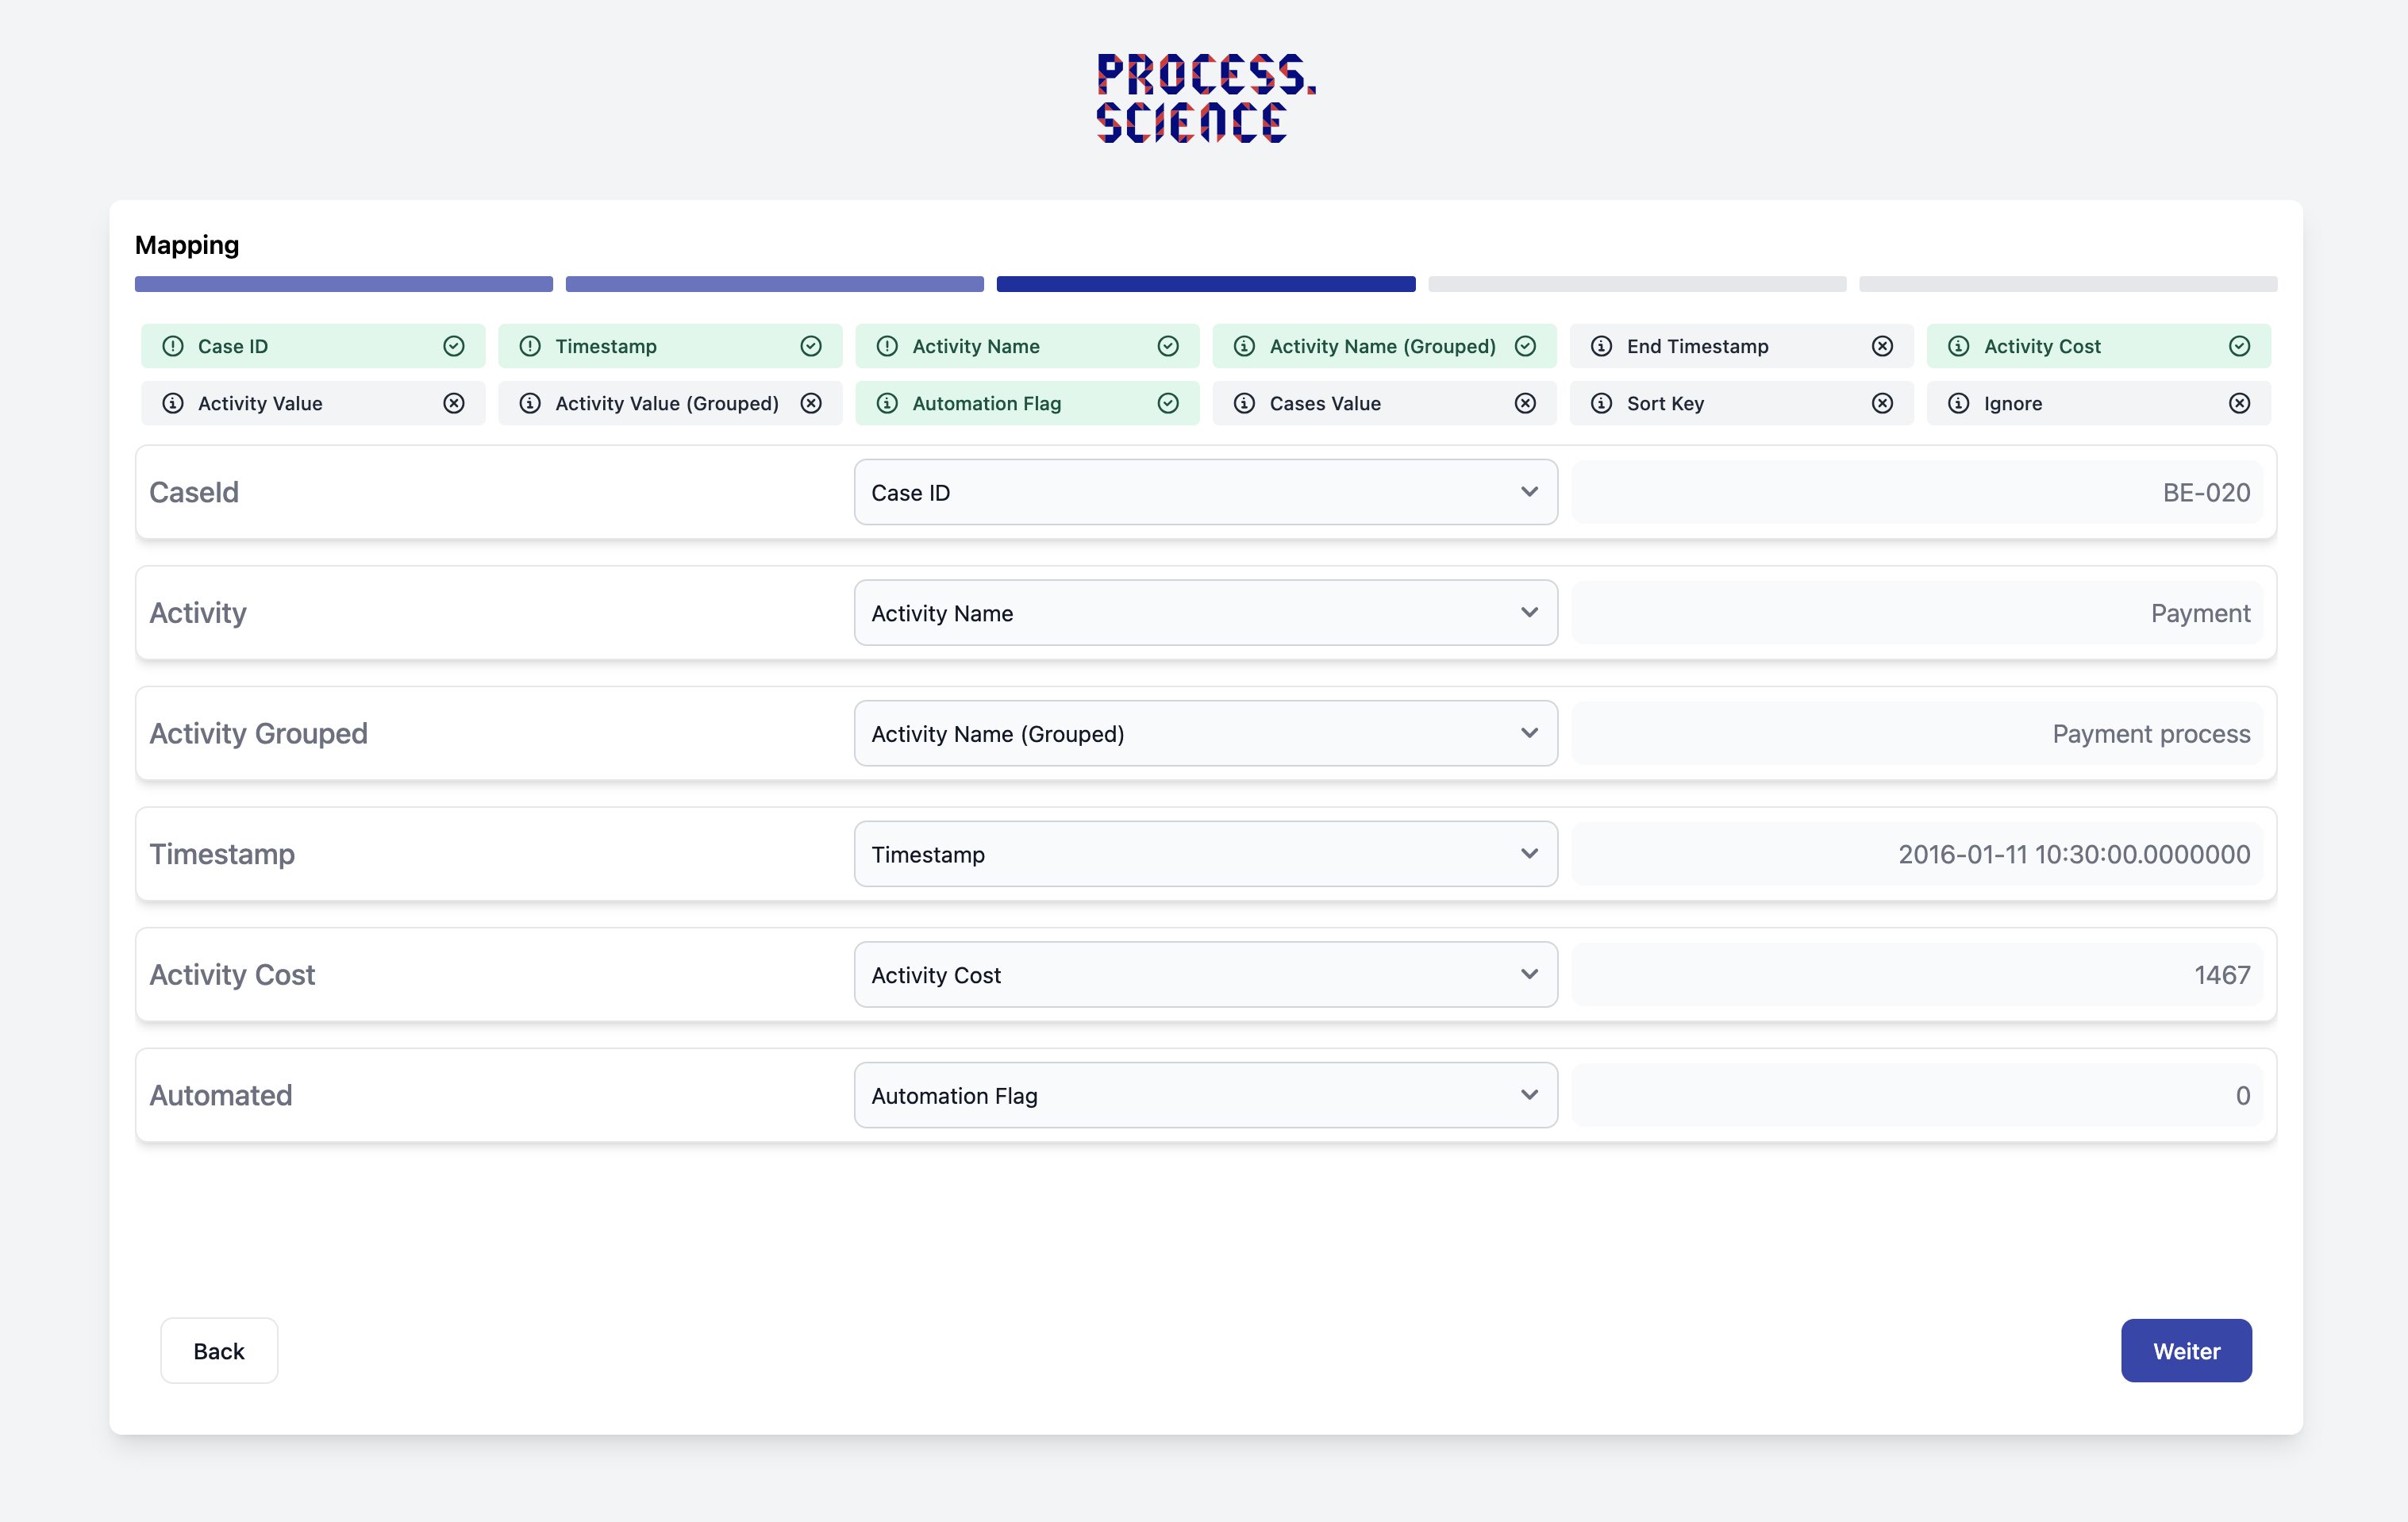This screenshot has height=1522, width=2408.
Task: Click the Back button
Action: click(x=219, y=1351)
